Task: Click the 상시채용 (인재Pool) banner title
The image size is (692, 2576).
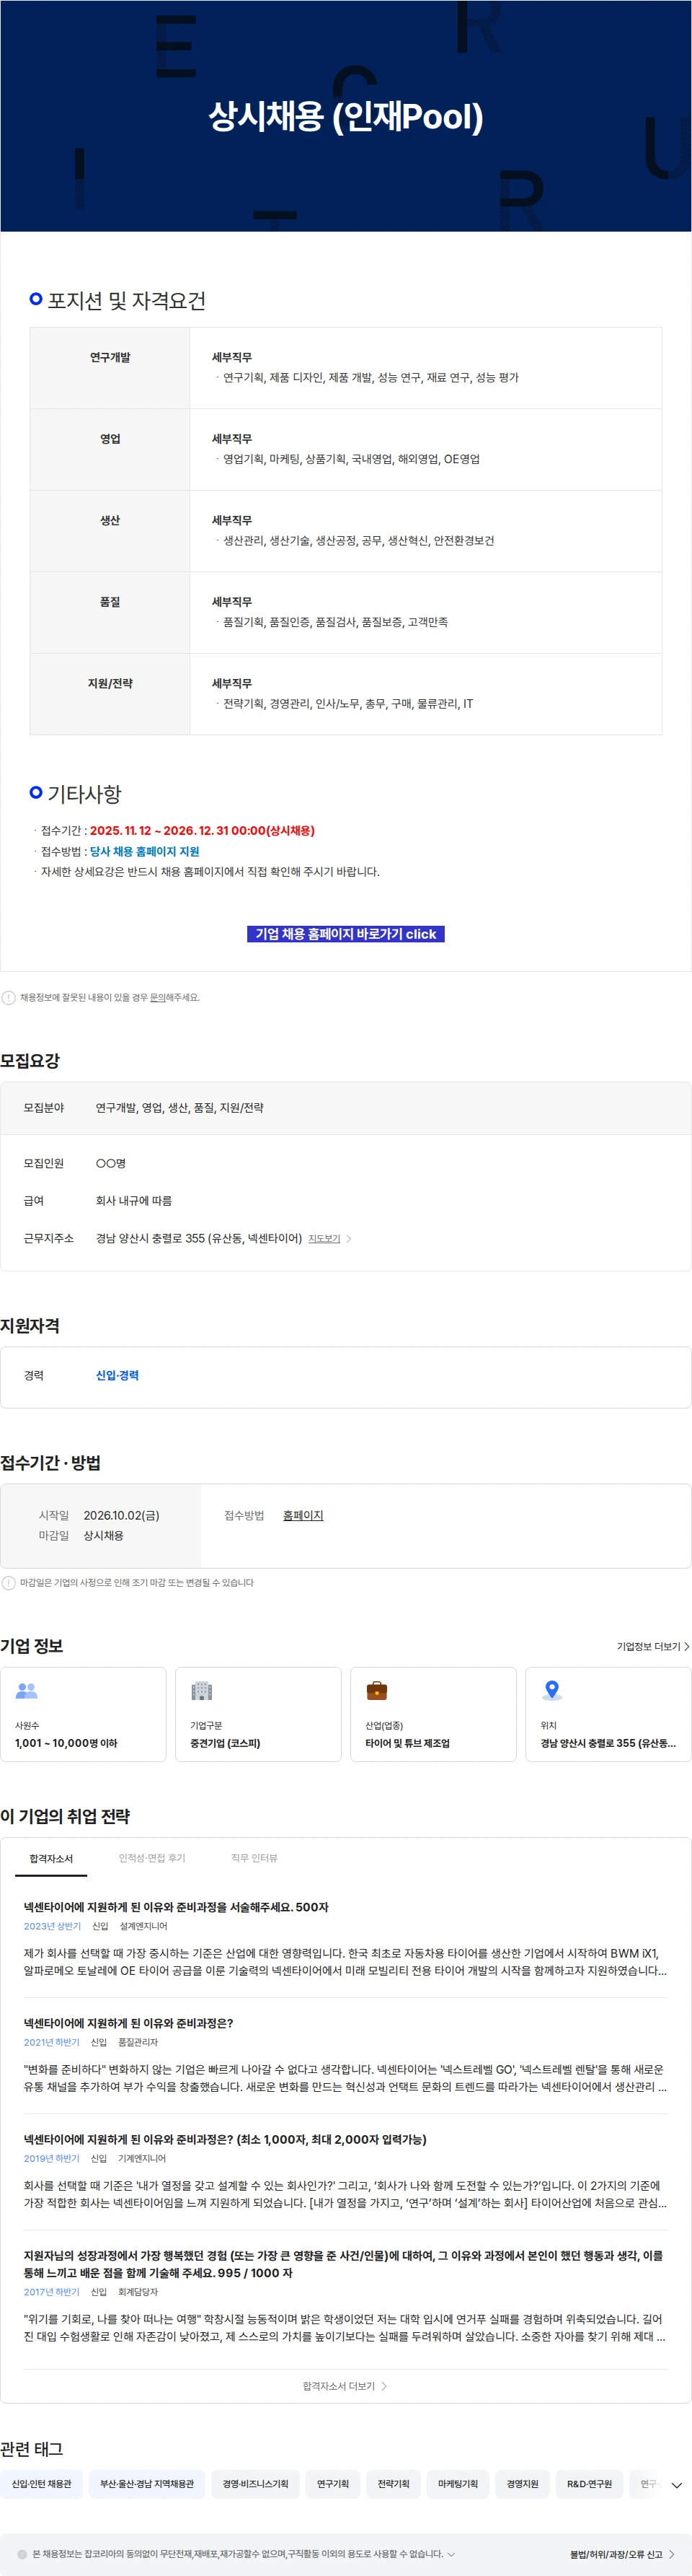Action: [x=345, y=117]
